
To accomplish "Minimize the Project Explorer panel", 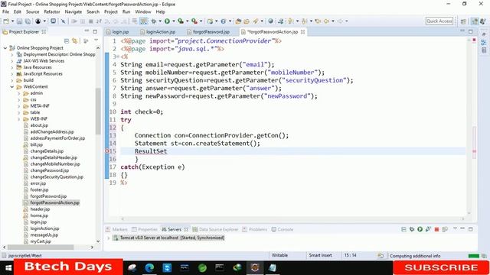I will (x=87, y=31).
